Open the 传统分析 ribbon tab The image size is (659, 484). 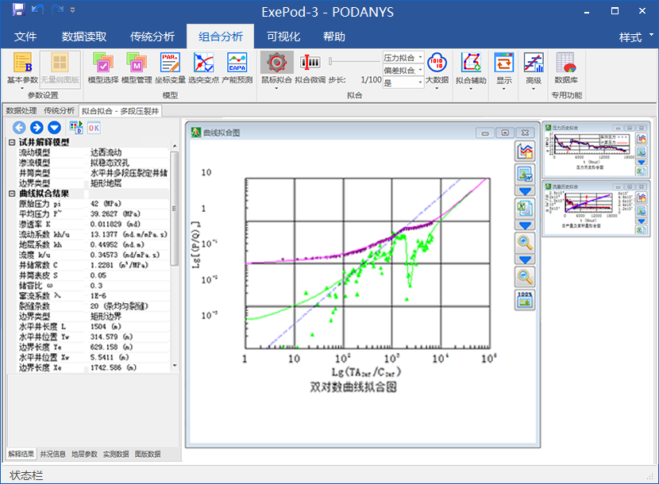[x=152, y=36]
